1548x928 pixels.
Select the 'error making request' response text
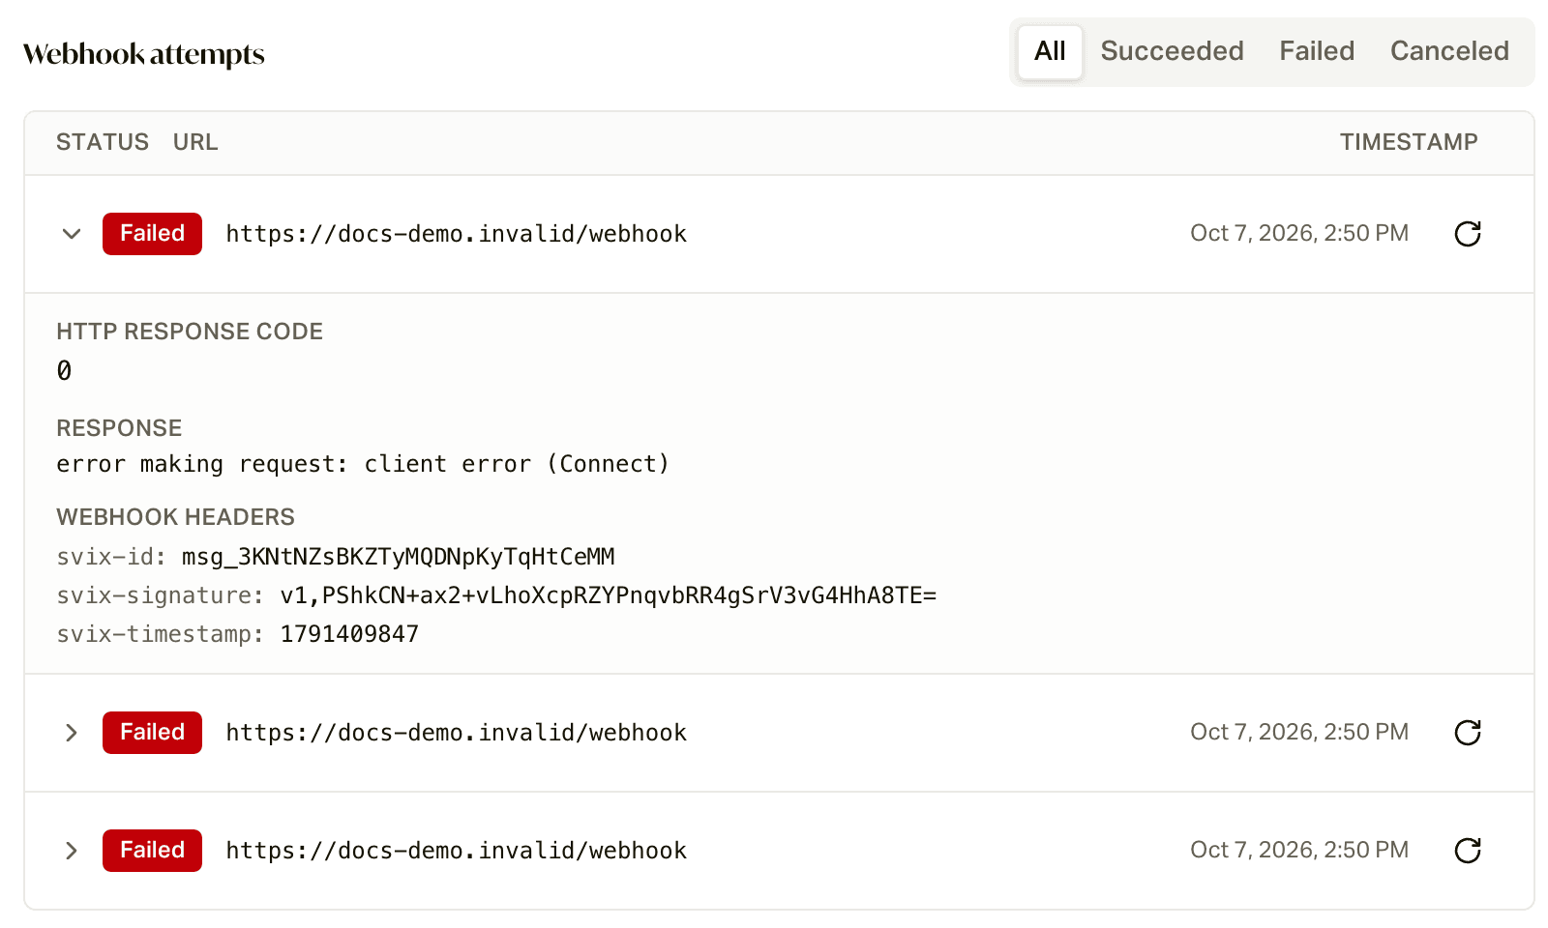(x=363, y=464)
